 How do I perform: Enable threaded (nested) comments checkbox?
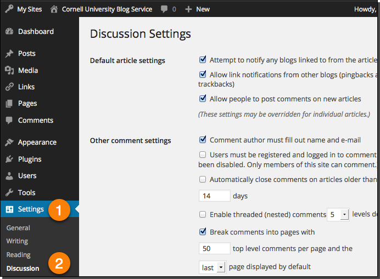203,214
